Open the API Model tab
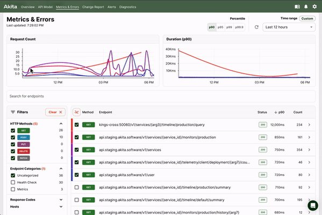This screenshot has width=322, height=215. [45, 7]
